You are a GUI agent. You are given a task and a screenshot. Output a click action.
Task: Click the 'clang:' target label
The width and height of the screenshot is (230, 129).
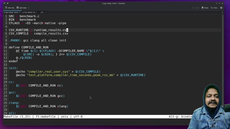(x=14, y=103)
